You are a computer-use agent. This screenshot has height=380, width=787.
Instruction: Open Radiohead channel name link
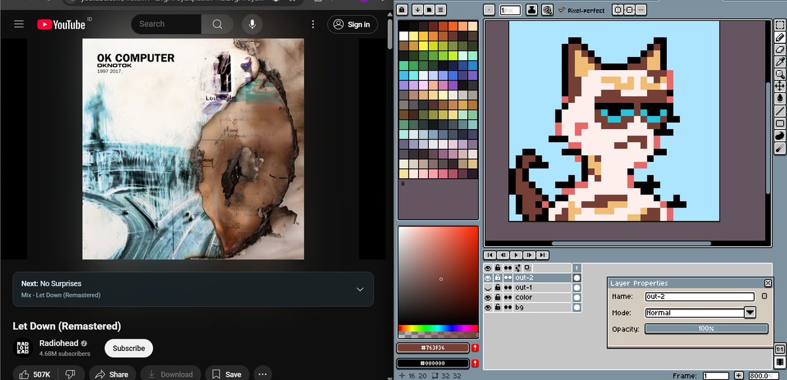tap(59, 343)
